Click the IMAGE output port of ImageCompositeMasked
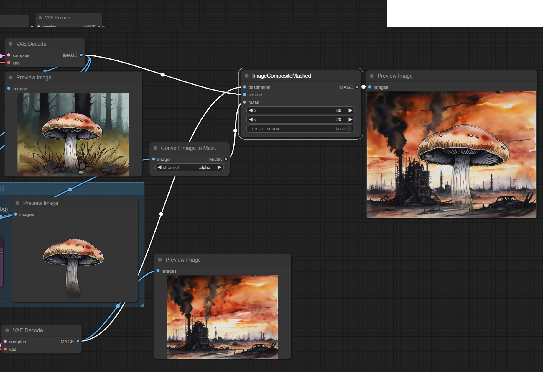The width and height of the screenshot is (543, 372). point(357,87)
